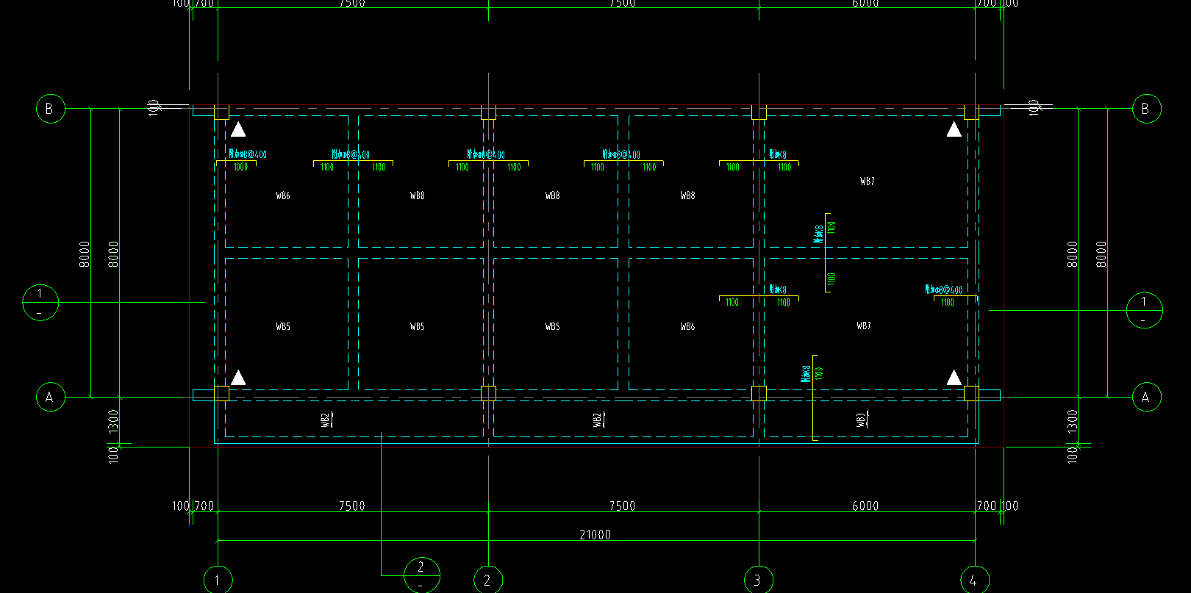Click the white triangle marker near corner A-1
The image size is (1191, 593).
(238, 378)
